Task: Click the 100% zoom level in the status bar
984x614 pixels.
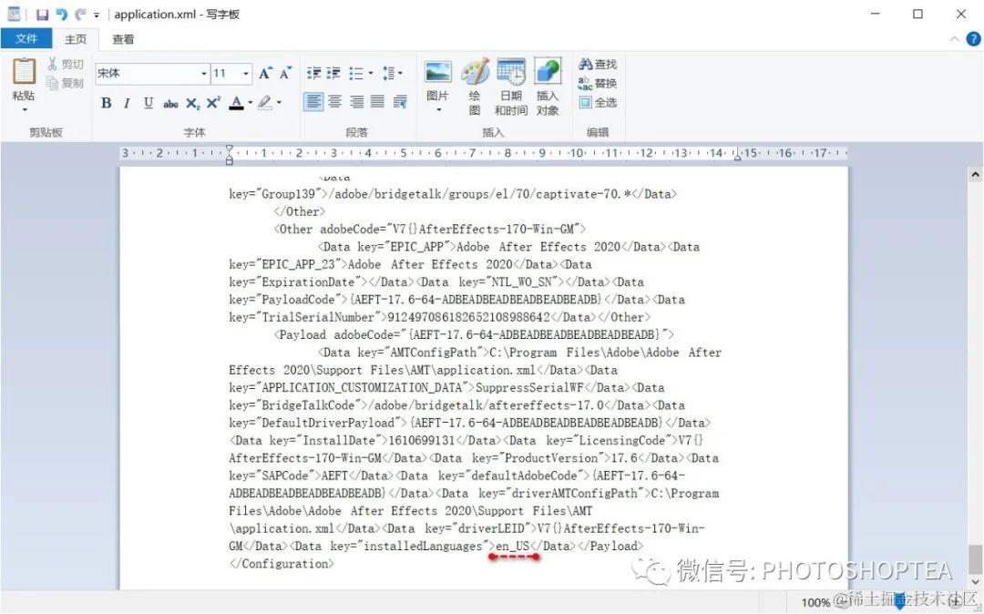Action: click(x=815, y=603)
